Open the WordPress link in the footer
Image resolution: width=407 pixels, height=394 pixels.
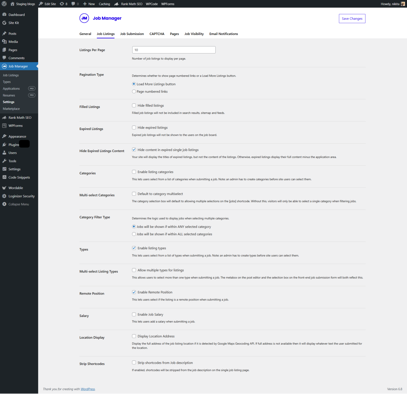tap(88, 389)
